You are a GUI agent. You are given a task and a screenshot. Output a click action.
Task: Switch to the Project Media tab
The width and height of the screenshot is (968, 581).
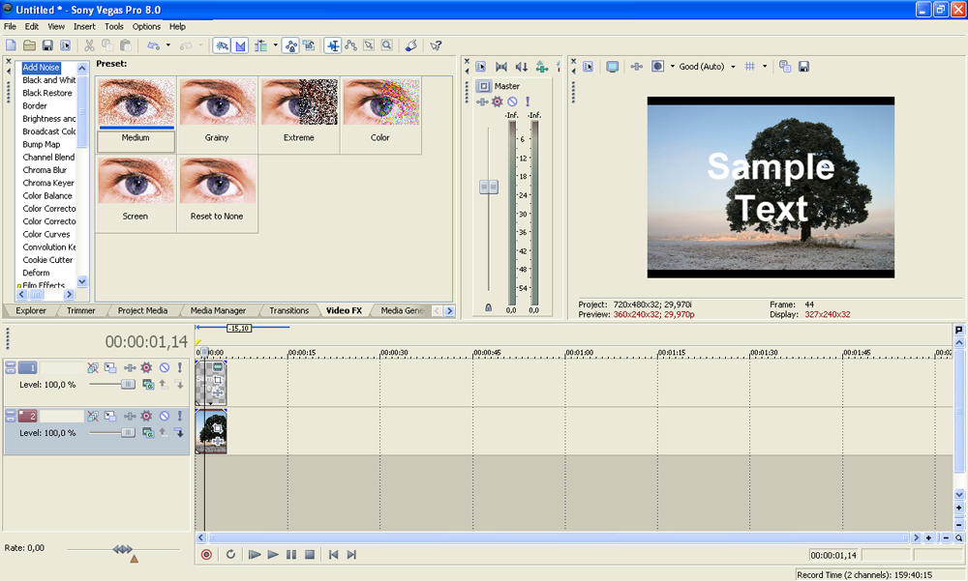click(x=142, y=311)
